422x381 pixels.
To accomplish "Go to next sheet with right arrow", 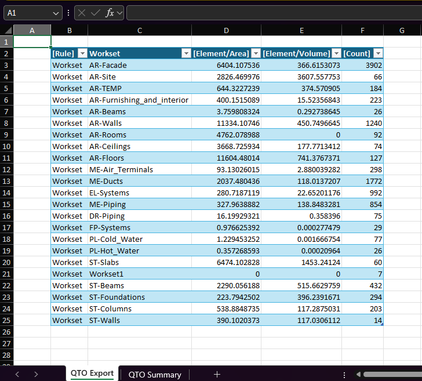I will coord(36,374).
